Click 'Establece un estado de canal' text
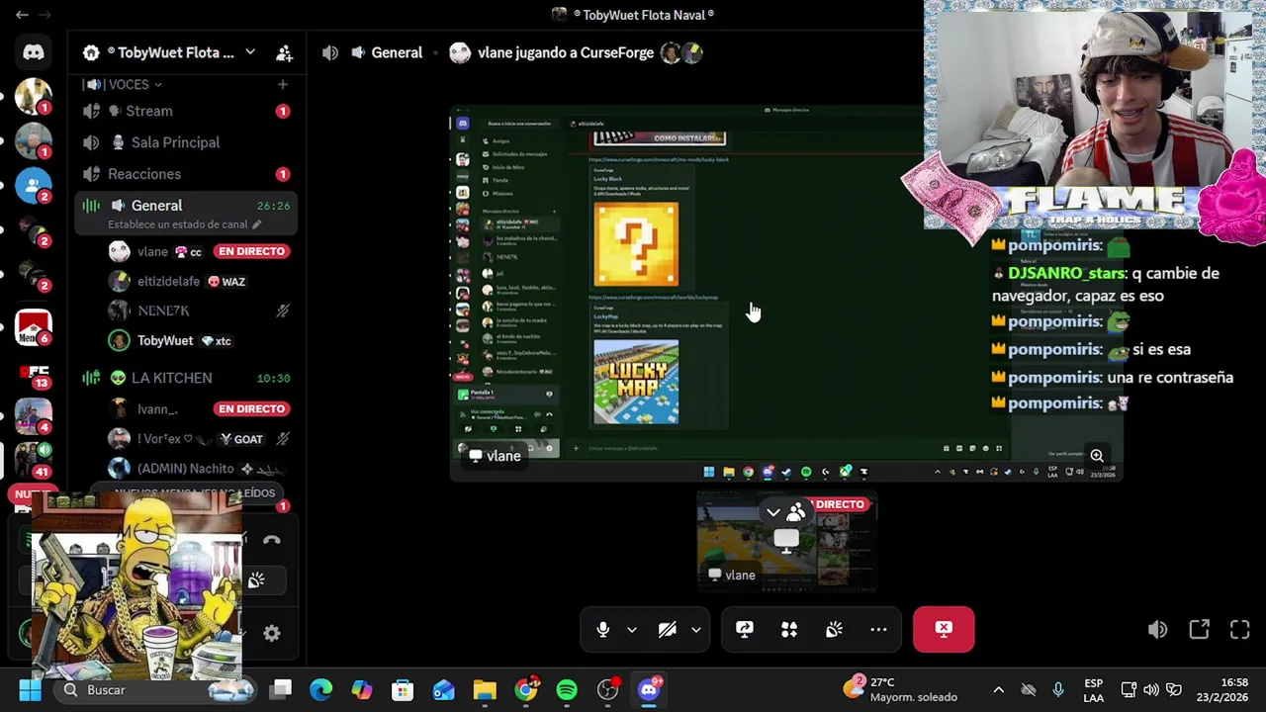Image resolution: width=1266 pixels, height=712 pixels. click(177, 224)
